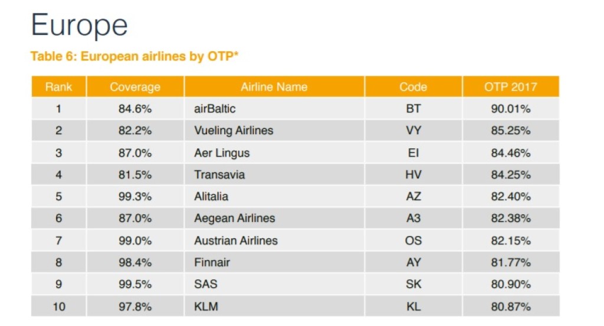Screen dimensions: 604x326
Task: Select the KLM airline name cell
Action: 206,307
